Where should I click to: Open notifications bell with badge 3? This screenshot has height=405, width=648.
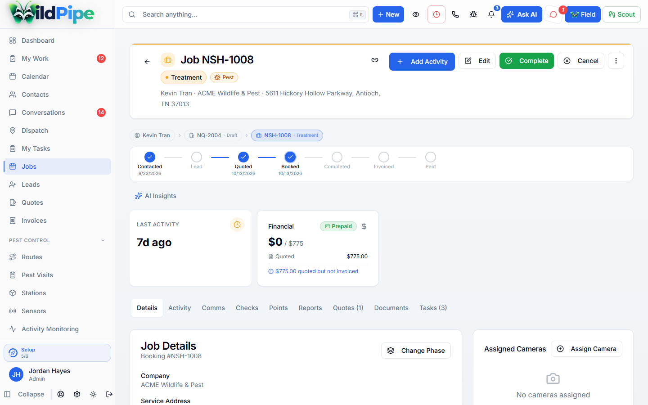[491, 14]
